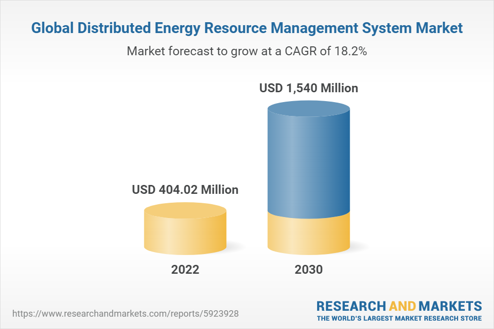Click the top ellipse of the blue cylinder
The width and height of the screenshot is (494, 329).
(309, 109)
